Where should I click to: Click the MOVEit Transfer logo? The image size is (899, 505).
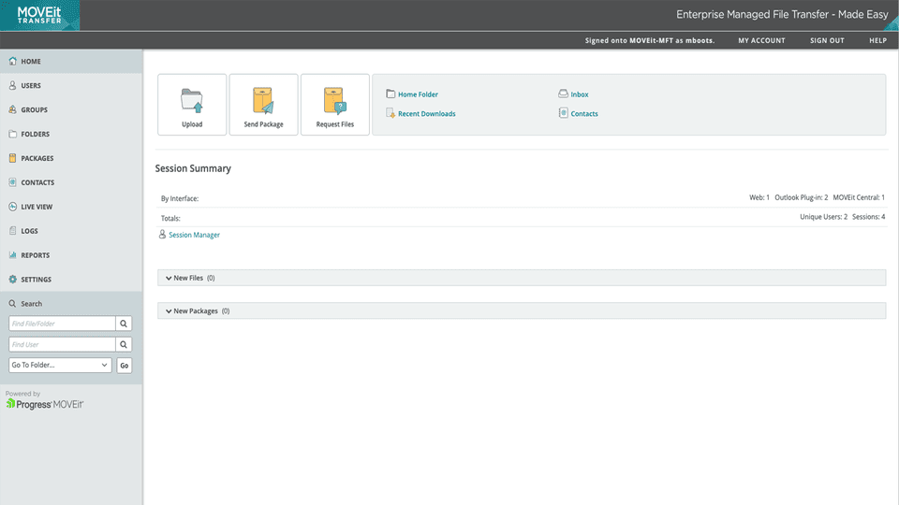pyautogui.click(x=40, y=15)
